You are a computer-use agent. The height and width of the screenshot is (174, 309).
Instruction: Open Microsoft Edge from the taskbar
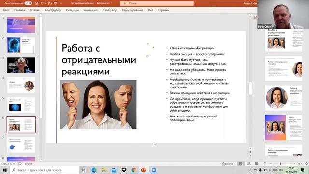[x=94, y=170]
